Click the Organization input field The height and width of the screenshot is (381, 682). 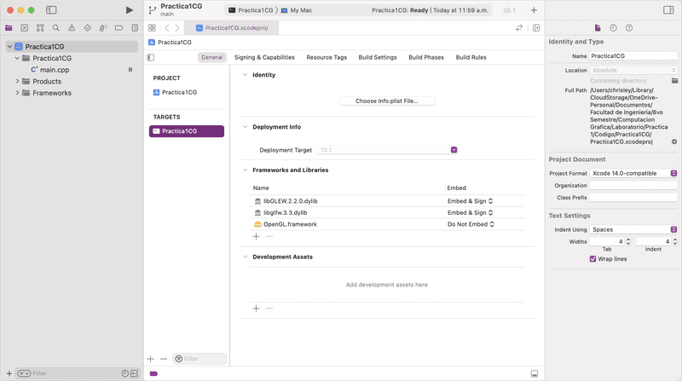click(633, 185)
